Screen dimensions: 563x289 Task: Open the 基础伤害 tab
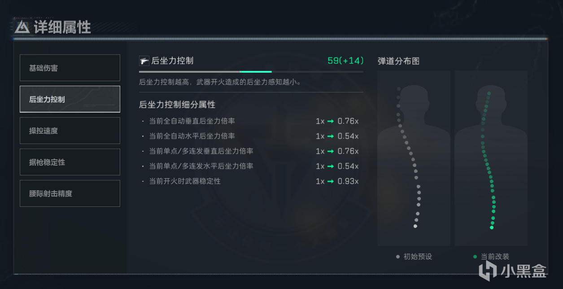(70, 68)
